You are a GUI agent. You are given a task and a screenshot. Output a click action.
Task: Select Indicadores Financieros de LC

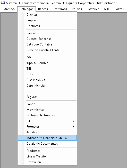pyautogui.click(x=47, y=138)
